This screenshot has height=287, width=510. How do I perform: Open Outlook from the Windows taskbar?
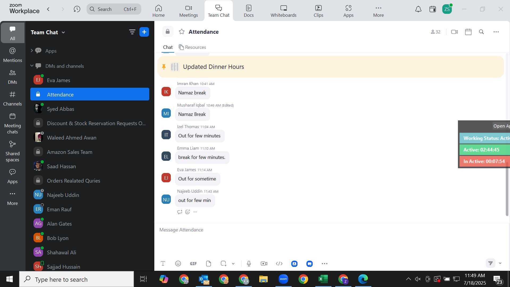point(204,279)
